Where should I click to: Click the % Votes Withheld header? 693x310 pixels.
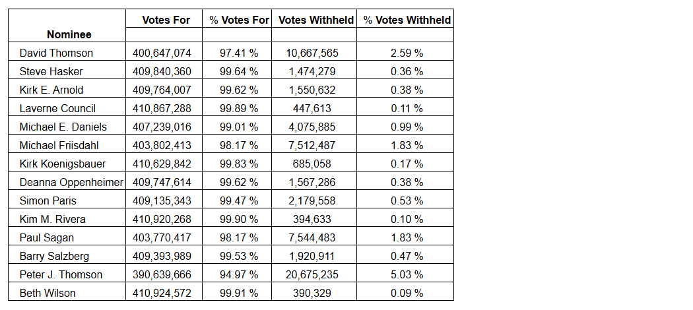point(407,20)
